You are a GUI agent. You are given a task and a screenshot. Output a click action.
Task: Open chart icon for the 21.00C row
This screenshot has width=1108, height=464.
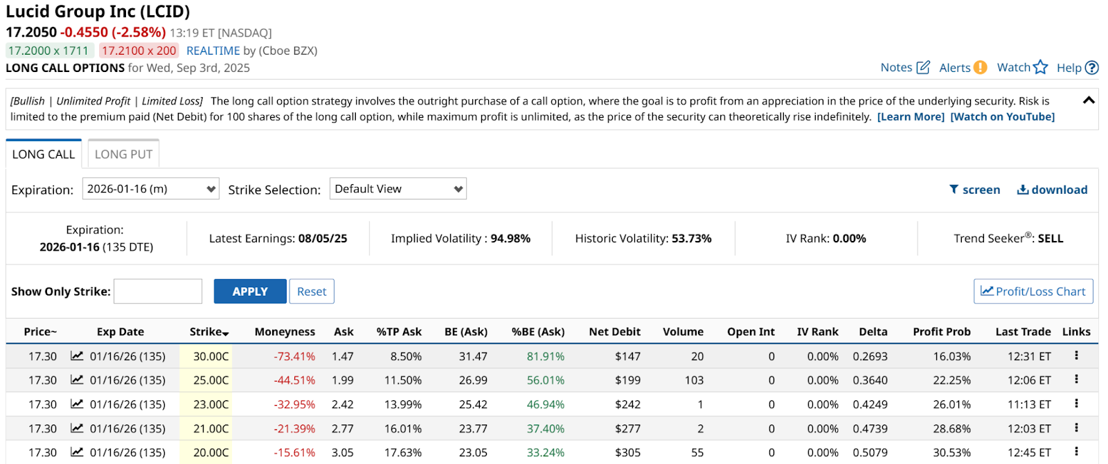coord(77,428)
